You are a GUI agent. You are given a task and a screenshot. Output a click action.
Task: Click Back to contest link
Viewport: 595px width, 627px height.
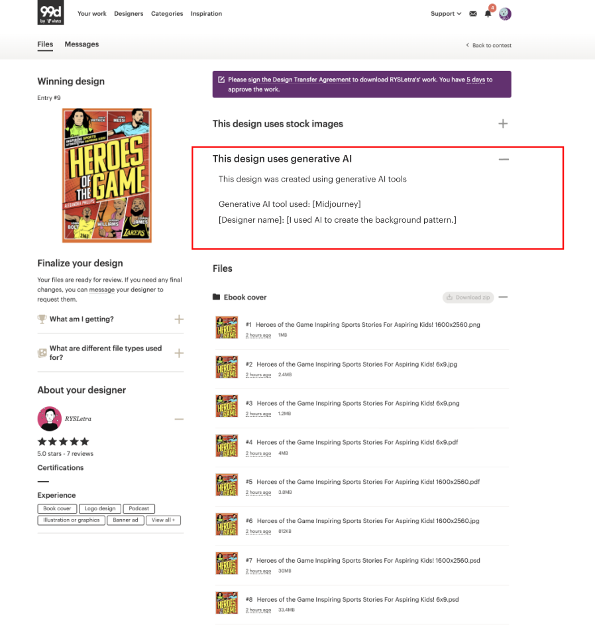coord(488,45)
